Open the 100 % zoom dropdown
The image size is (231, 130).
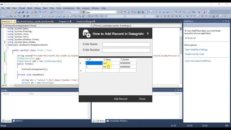pos(10,86)
